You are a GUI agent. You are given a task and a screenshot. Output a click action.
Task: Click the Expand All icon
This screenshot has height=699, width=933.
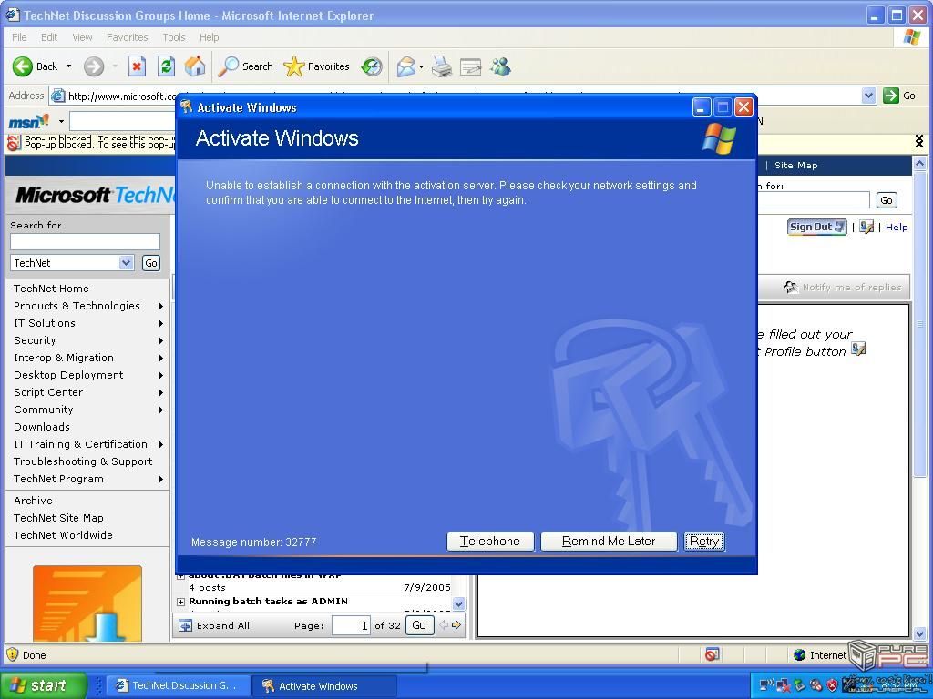186,625
